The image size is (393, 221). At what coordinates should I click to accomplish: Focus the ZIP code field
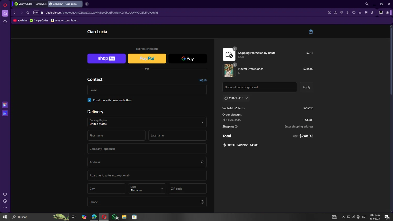(188, 189)
